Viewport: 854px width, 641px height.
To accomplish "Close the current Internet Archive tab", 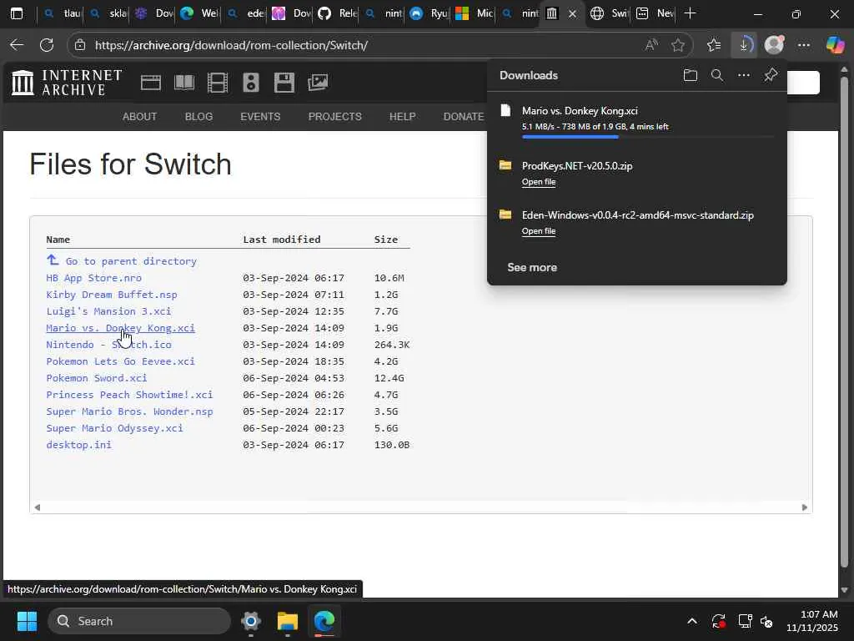I will point(572,14).
